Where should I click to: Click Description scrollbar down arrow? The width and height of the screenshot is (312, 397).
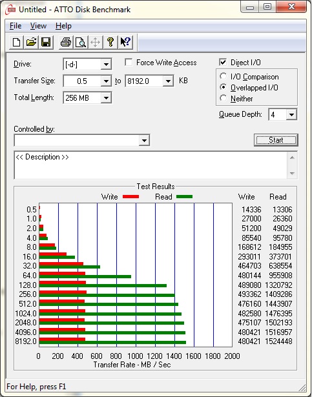coord(292,174)
